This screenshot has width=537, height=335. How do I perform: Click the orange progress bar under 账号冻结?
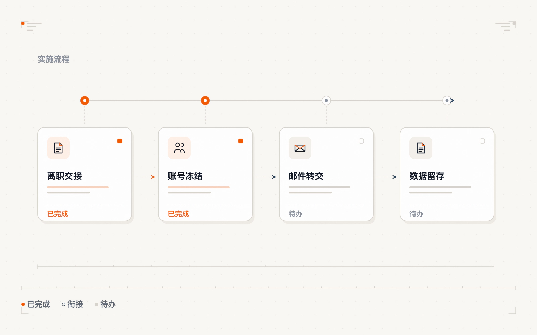tap(199, 187)
